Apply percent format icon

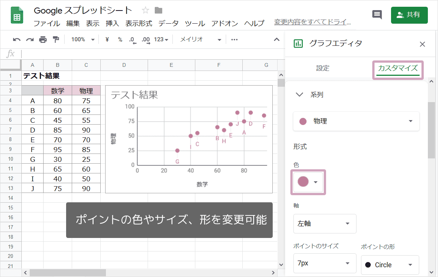119,39
